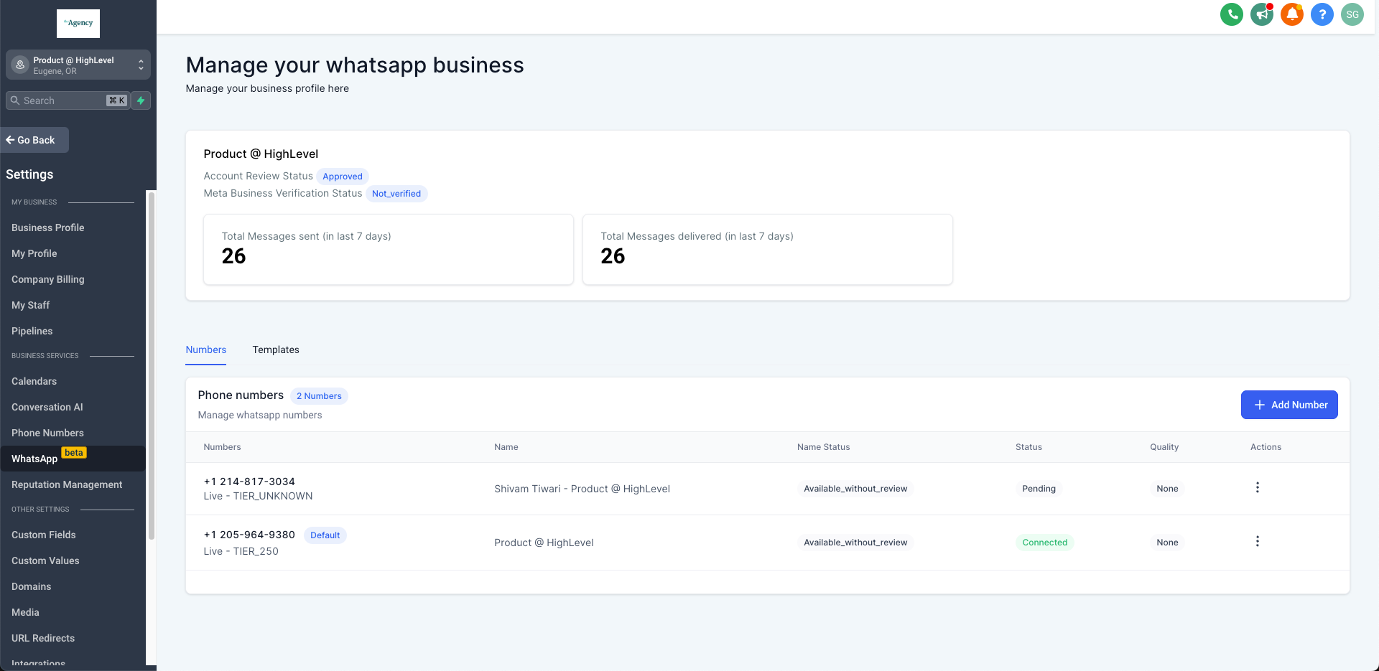Switch to the Numbers tab
This screenshot has height=671, width=1379.
(206, 349)
